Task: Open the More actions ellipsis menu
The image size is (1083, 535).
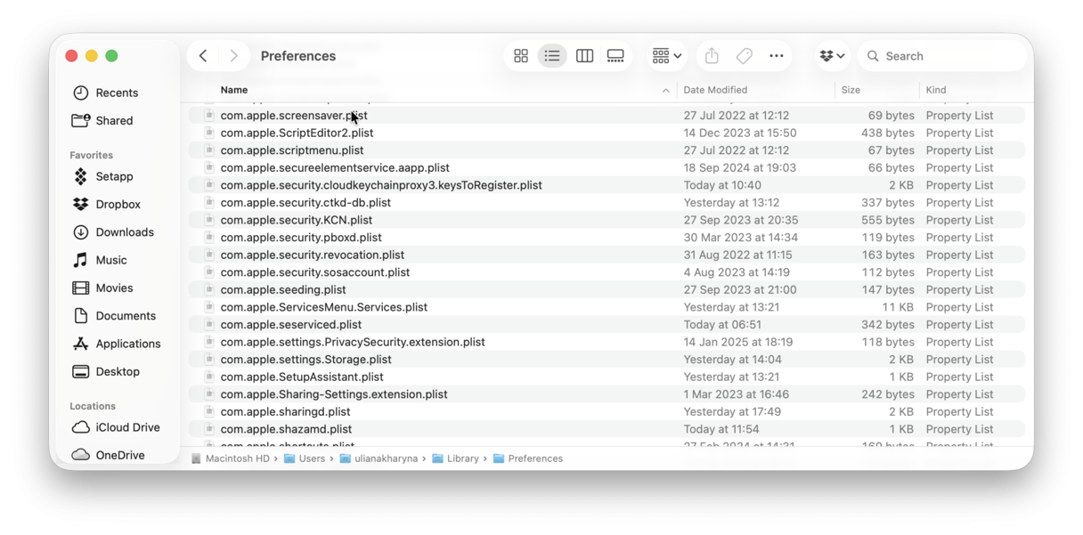Action: [776, 55]
